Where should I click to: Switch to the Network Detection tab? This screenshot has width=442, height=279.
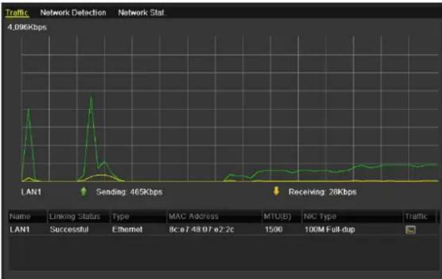(73, 12)
